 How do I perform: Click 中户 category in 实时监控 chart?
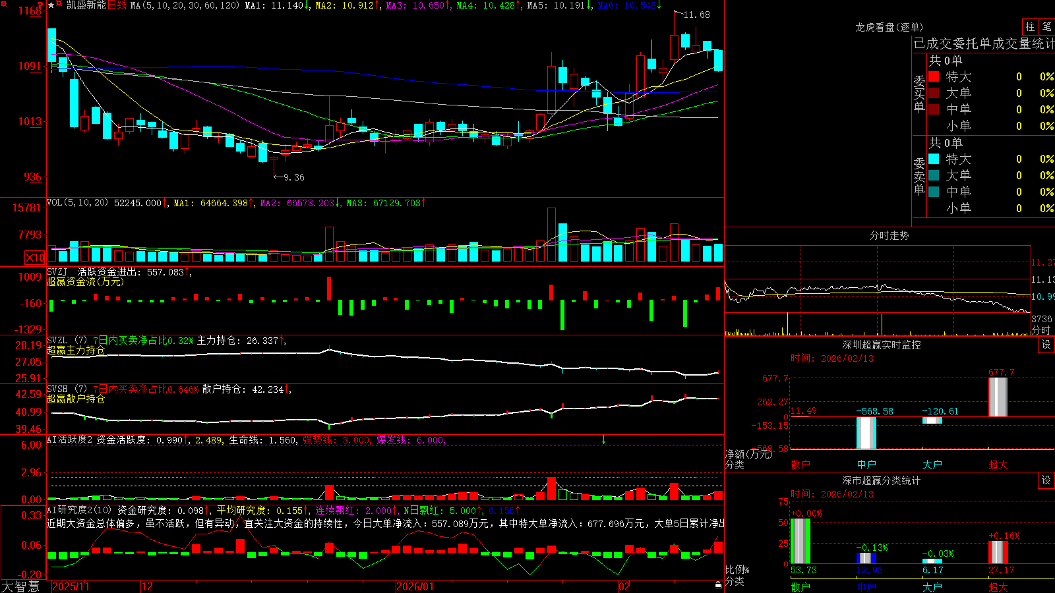click(x=866, y=465)
